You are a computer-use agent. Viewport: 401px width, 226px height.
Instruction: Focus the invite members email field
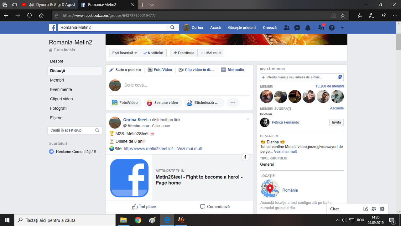click(302, 77)
